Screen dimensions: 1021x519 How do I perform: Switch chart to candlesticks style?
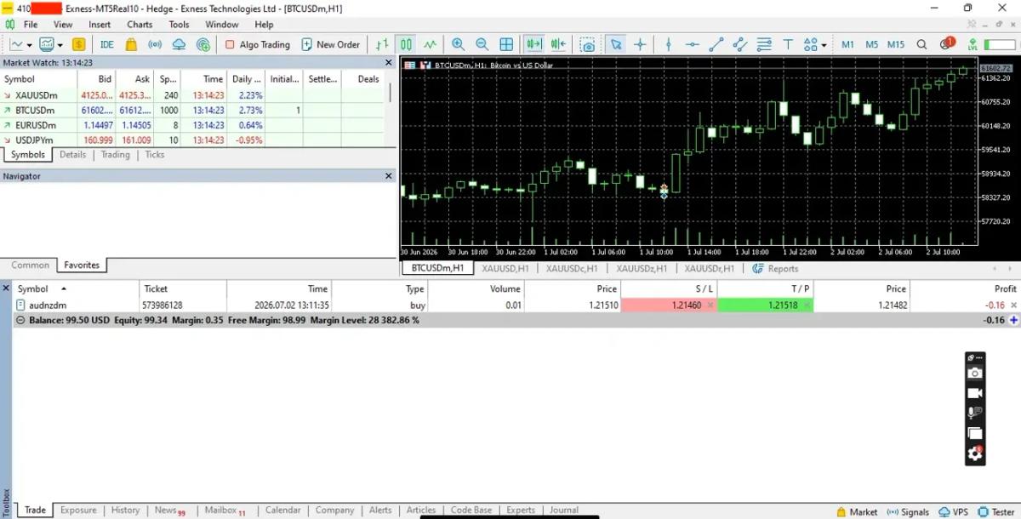407,44
